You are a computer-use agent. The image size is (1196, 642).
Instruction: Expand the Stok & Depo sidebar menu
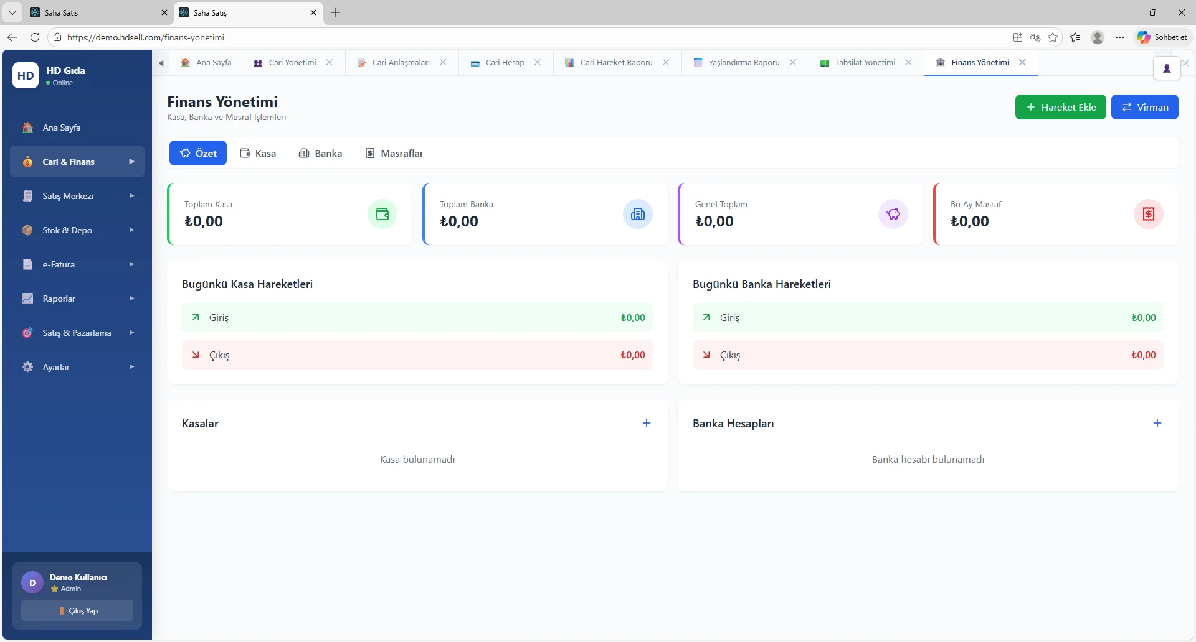pyautogui.click(x=77, y=230)
